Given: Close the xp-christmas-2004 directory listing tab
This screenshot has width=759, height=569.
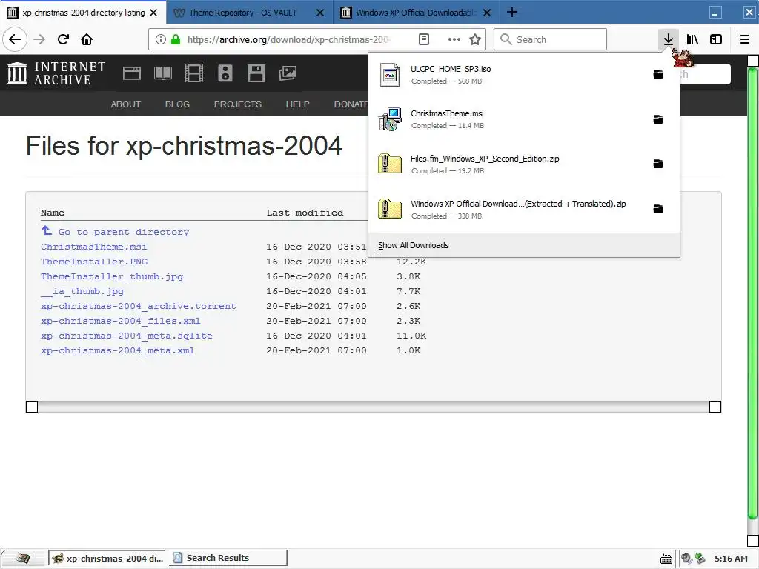Looking at the screenshot, I should pos(153,13).
